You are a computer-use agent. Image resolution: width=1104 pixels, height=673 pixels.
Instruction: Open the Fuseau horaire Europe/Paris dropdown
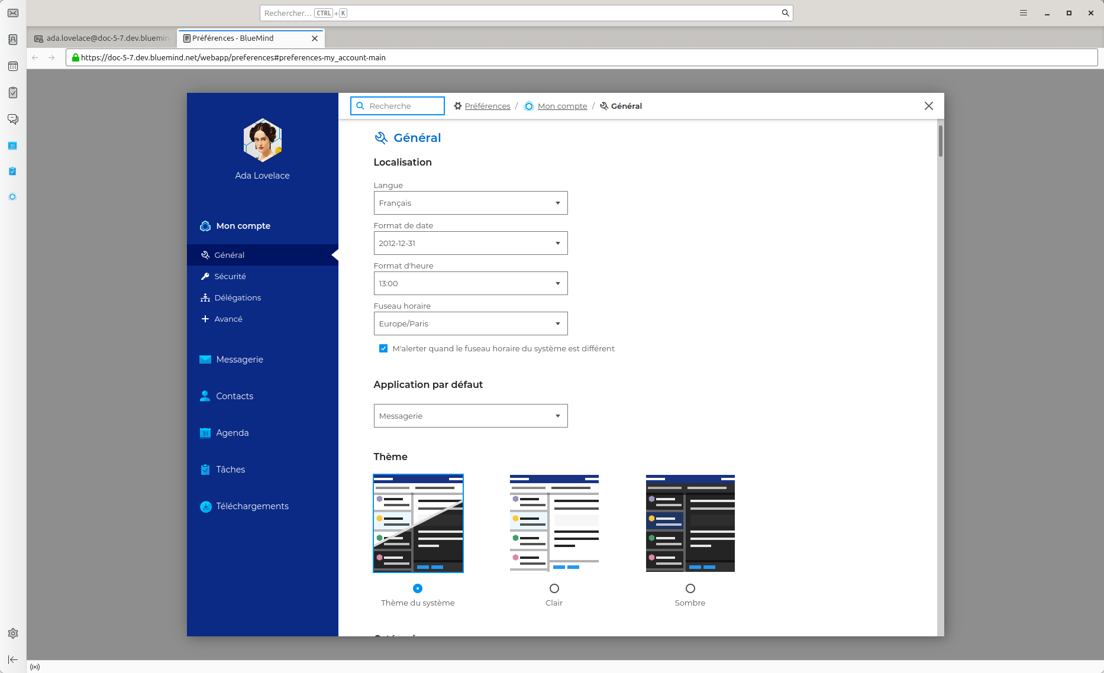471,323
